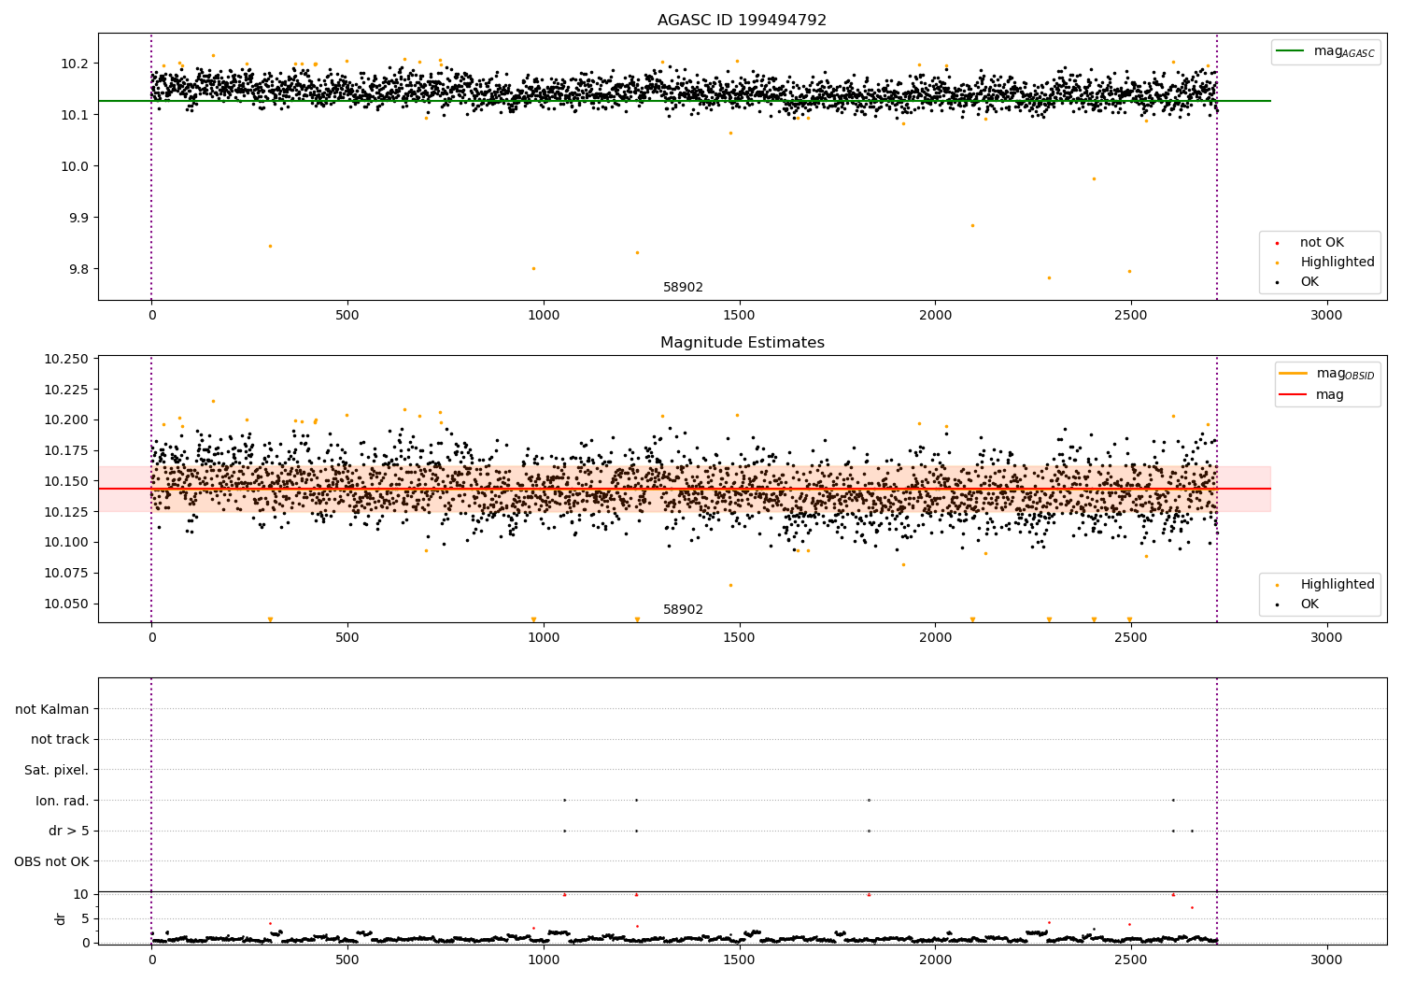
Task: Select the "not track" row label
Action: point(60,739)
